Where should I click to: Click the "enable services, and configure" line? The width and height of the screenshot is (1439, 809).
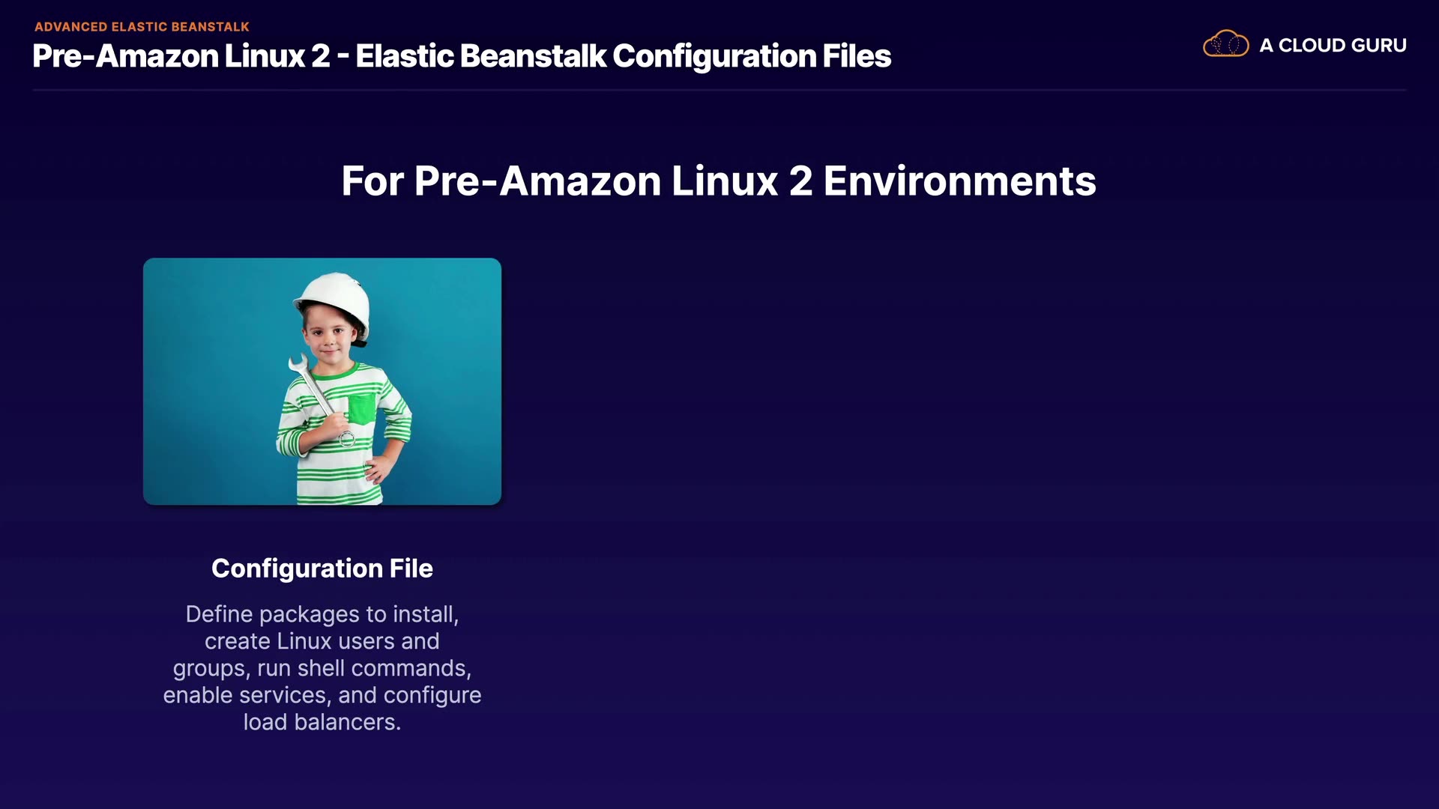point(322,695)
